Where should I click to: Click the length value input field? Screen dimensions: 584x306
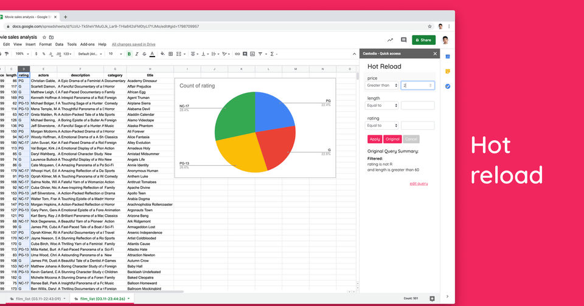click(417, 105)
